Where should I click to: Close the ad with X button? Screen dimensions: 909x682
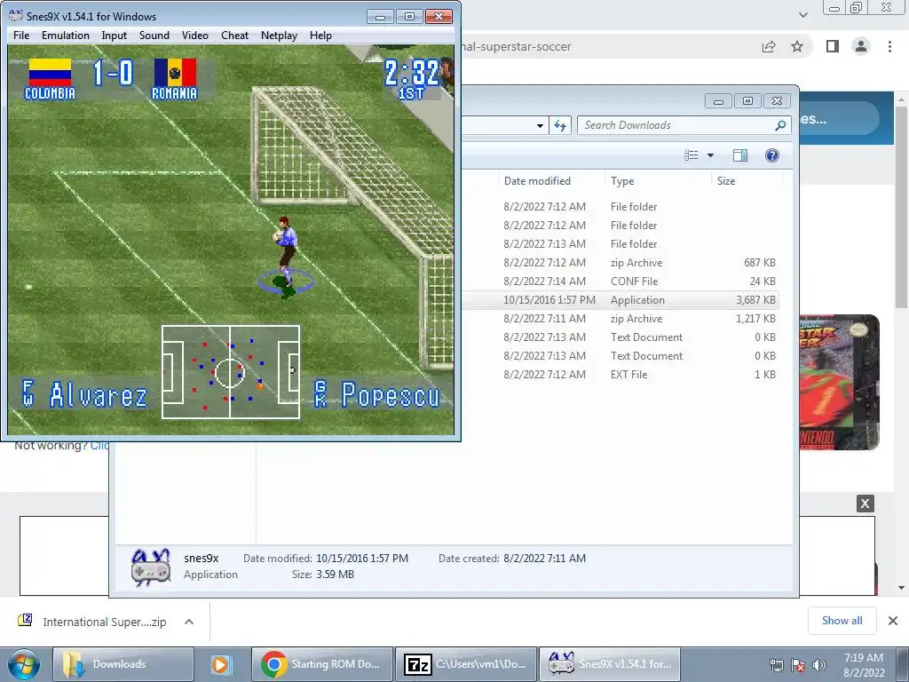tap(865, 504)
